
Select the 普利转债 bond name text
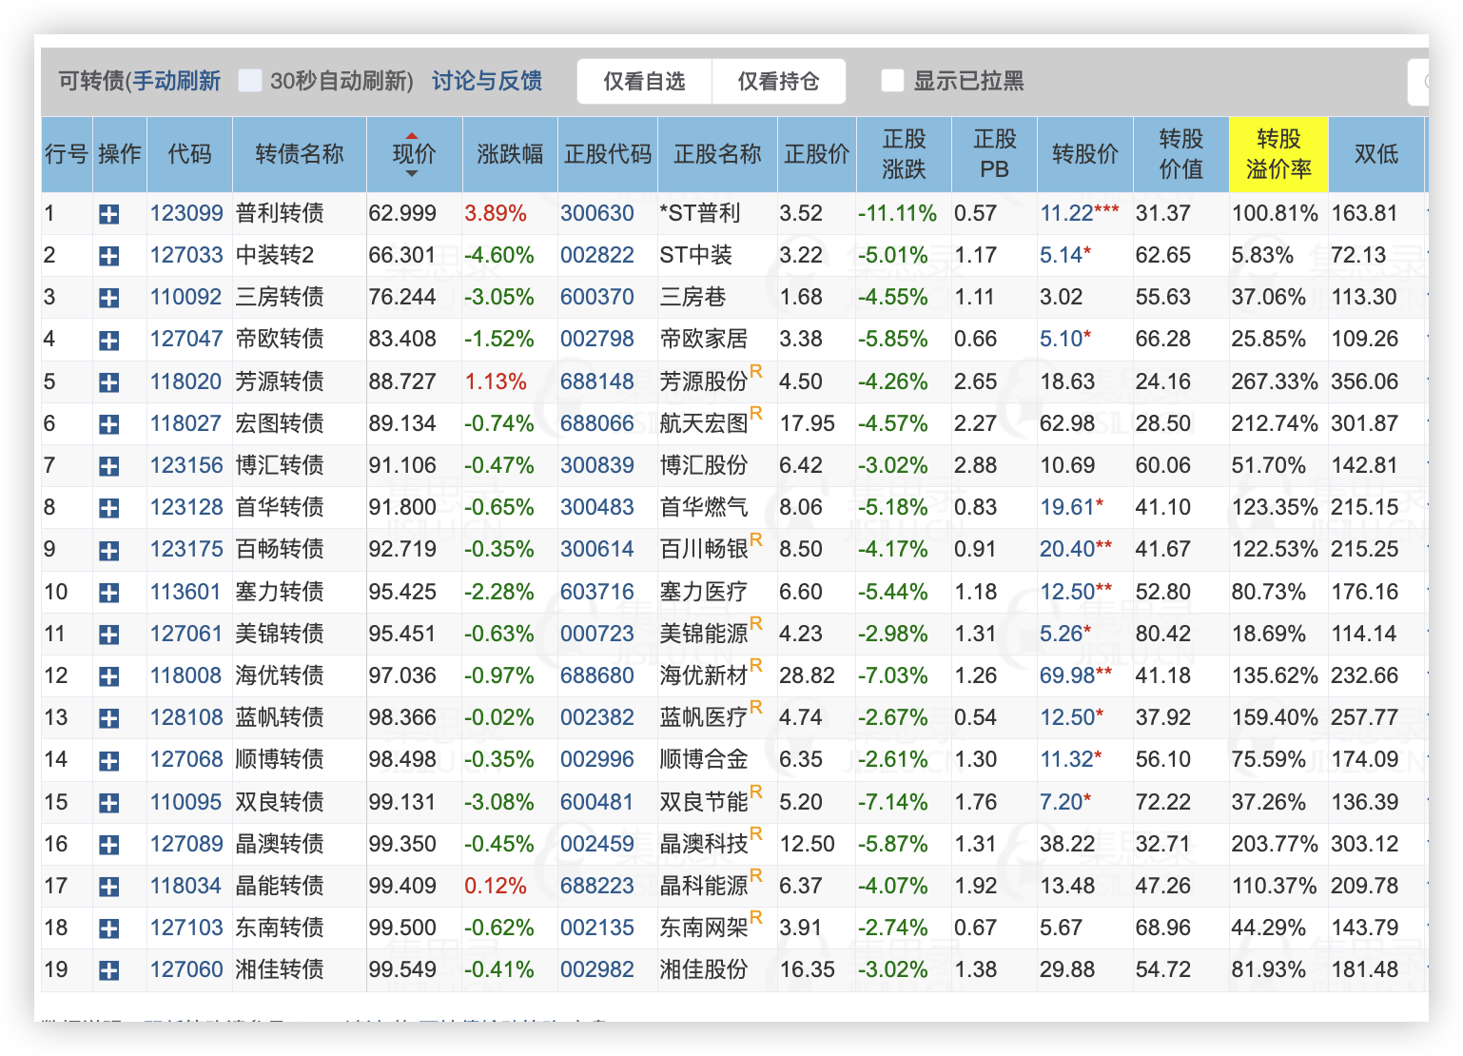[x=280, y=213]
